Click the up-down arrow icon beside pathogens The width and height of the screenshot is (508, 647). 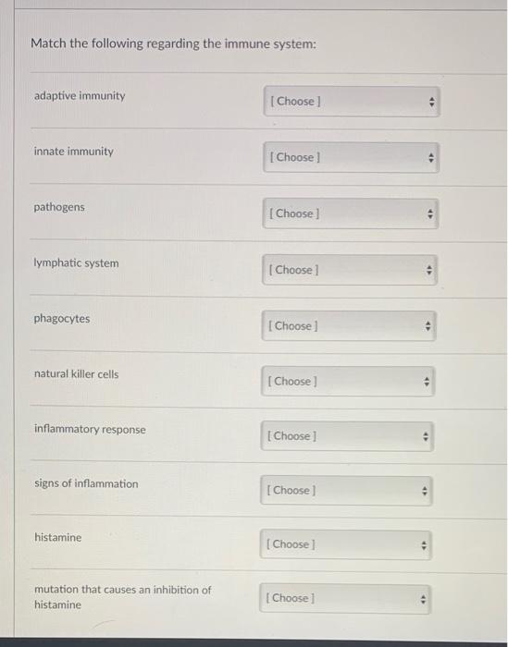pos(430,214)
